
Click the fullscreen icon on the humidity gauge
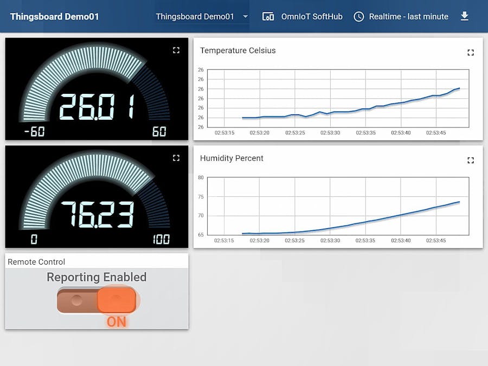coord(176,158)
